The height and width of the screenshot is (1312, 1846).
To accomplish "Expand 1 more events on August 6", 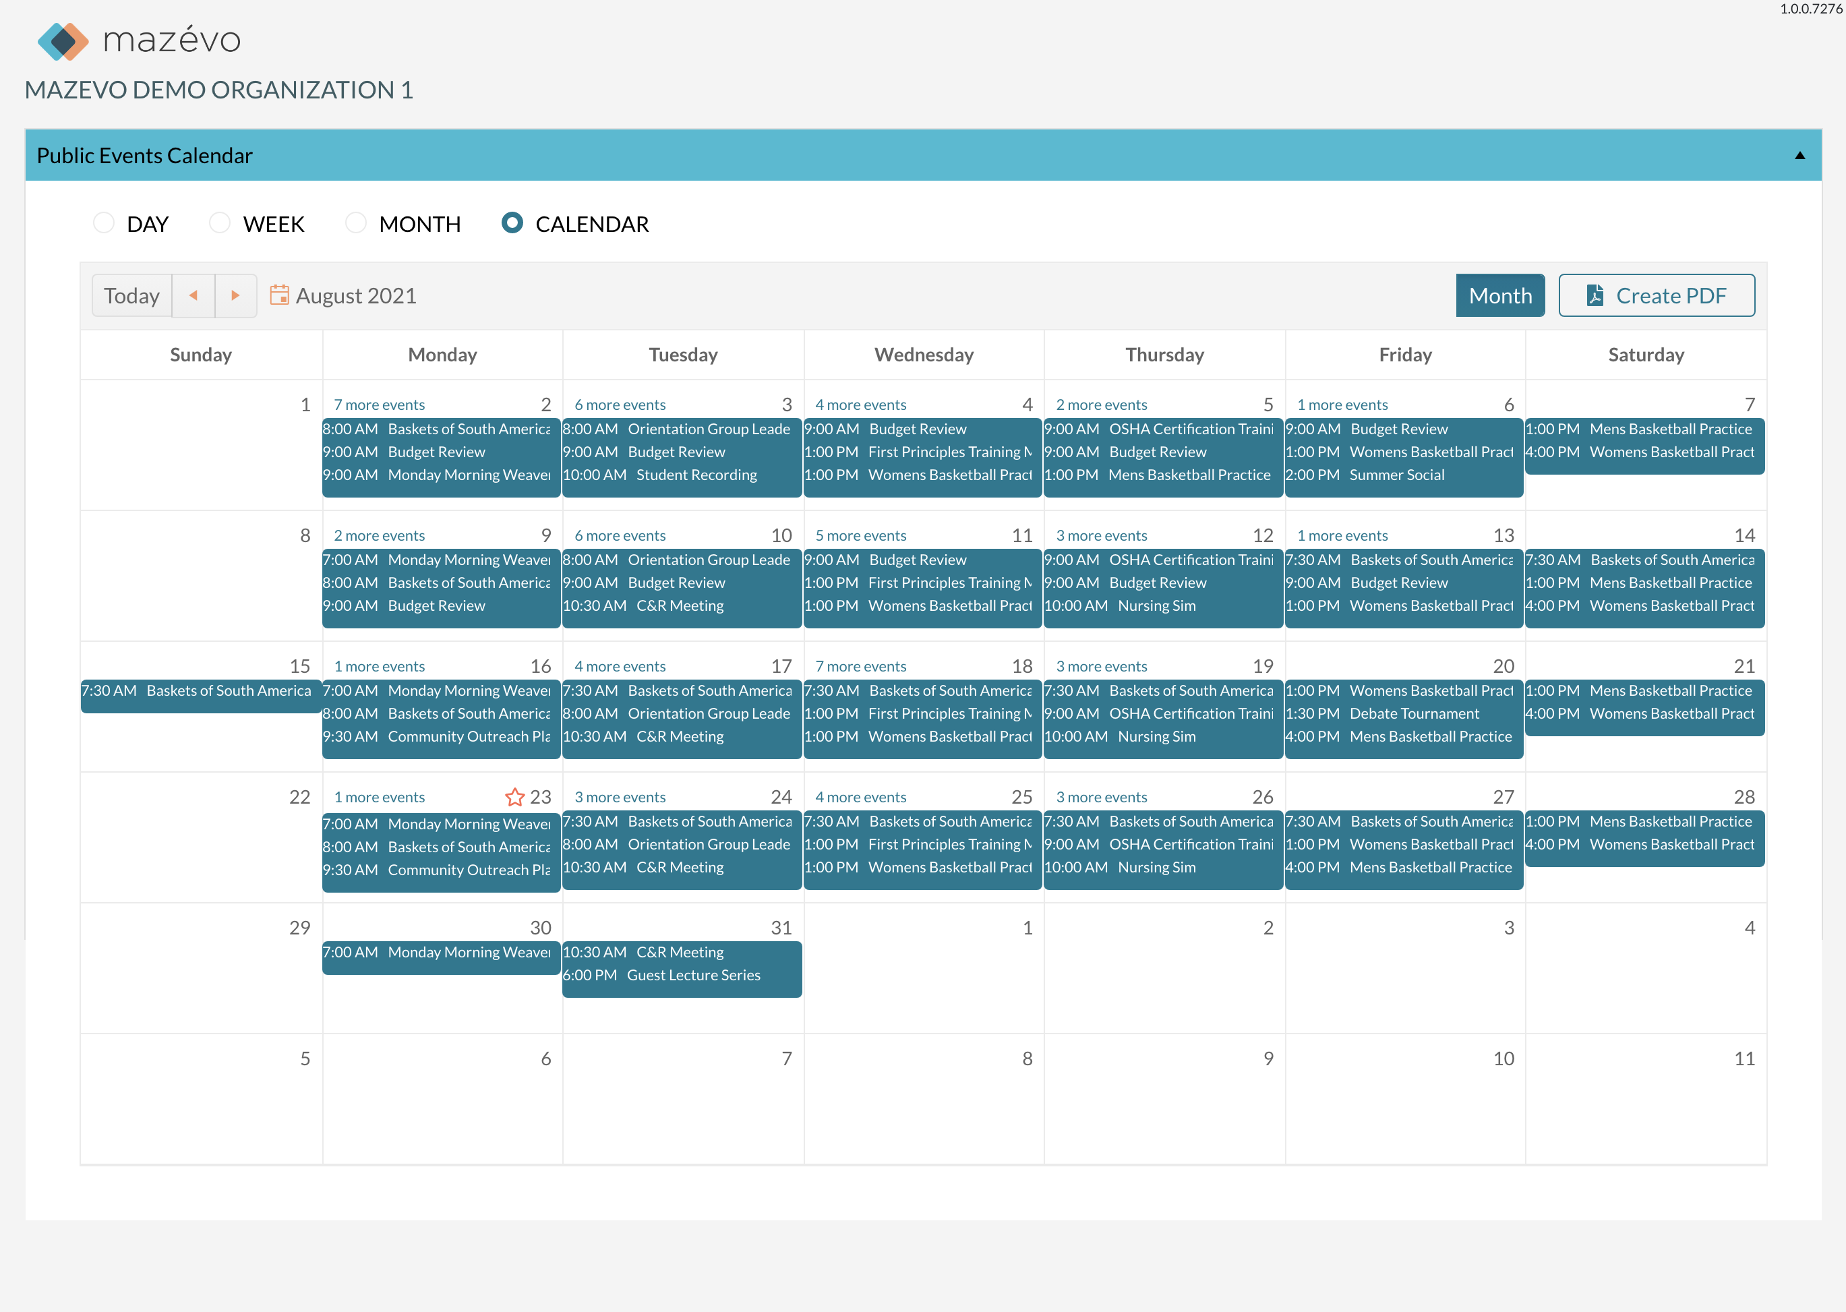I will (1342, 405).
